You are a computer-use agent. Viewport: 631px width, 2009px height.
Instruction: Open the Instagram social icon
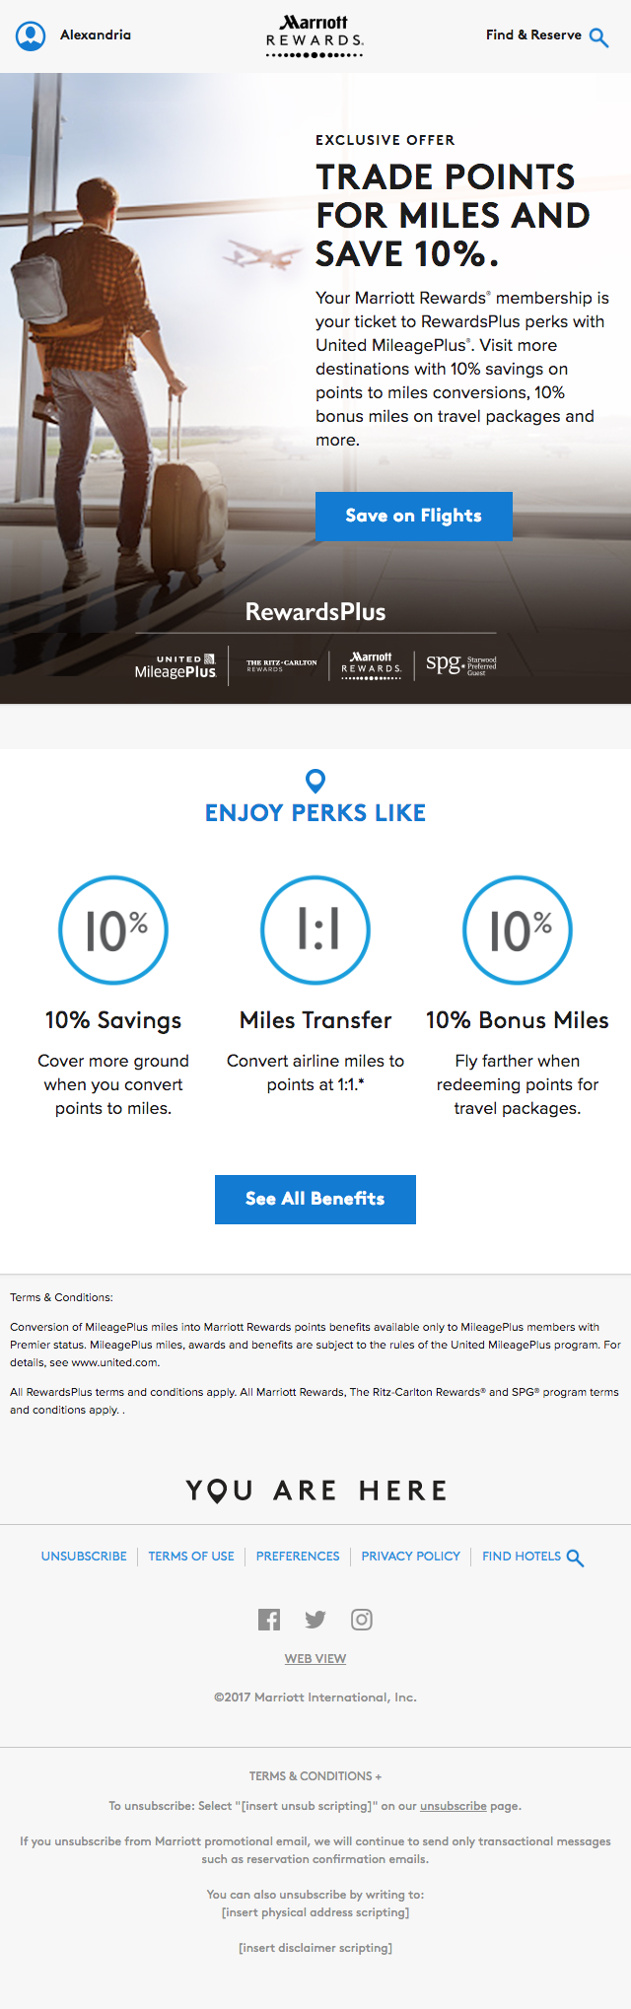coord(362,1619)
